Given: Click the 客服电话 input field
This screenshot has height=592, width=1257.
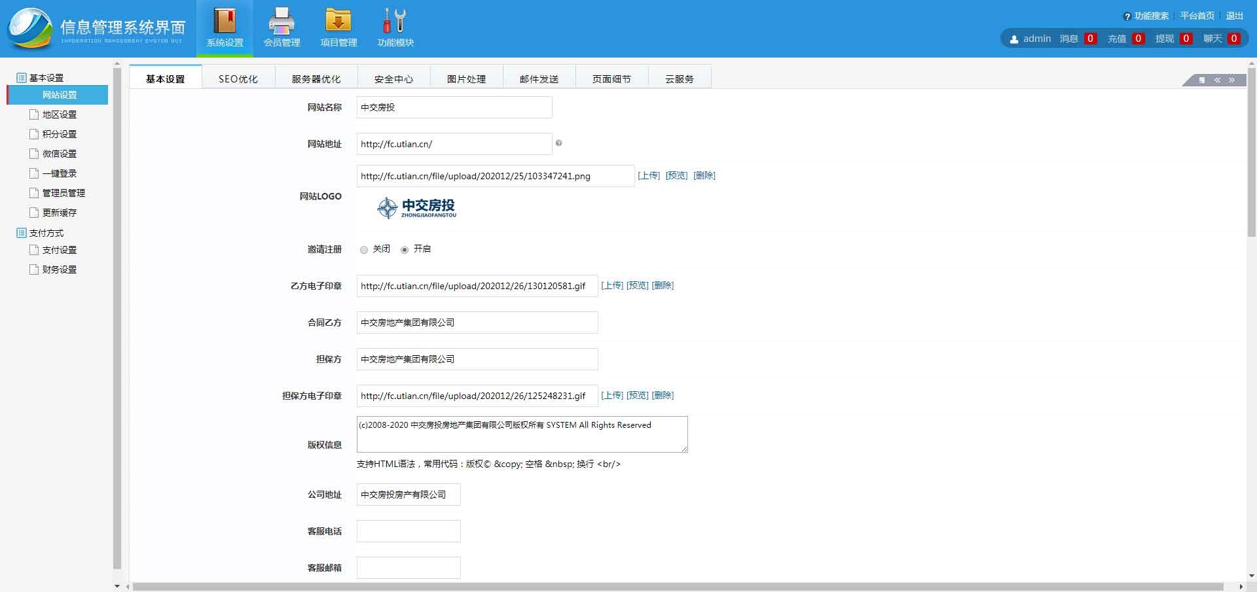Looking at the screenshot, I should (408, 531).
